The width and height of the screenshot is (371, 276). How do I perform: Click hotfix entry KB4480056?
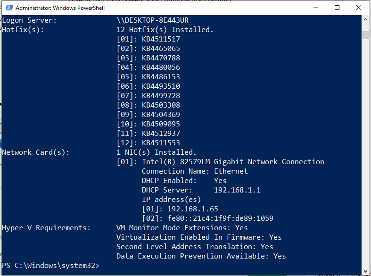tap(161, 67)
